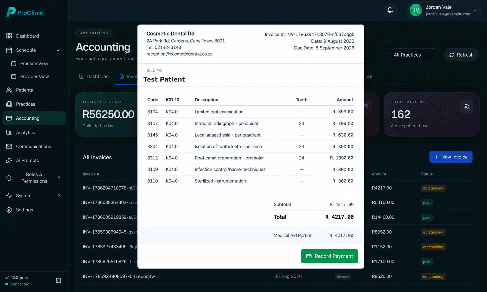Click the Invoice type badge for 05 Aug

coord(343,277)
